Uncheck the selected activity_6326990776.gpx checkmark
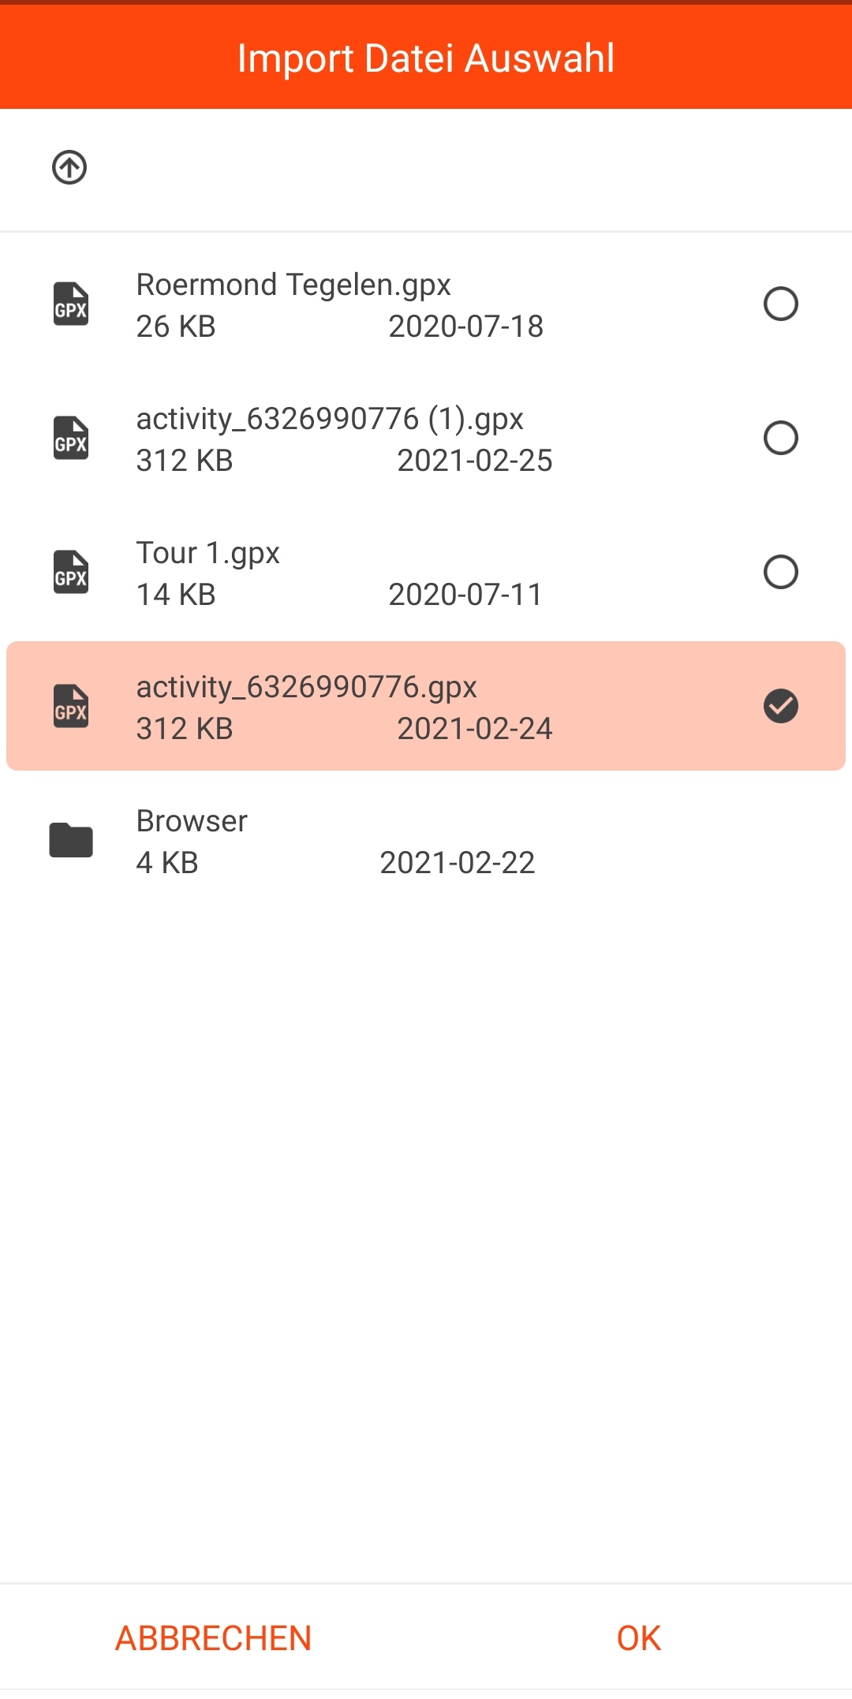852x1699 pixels. click(780, 707)
